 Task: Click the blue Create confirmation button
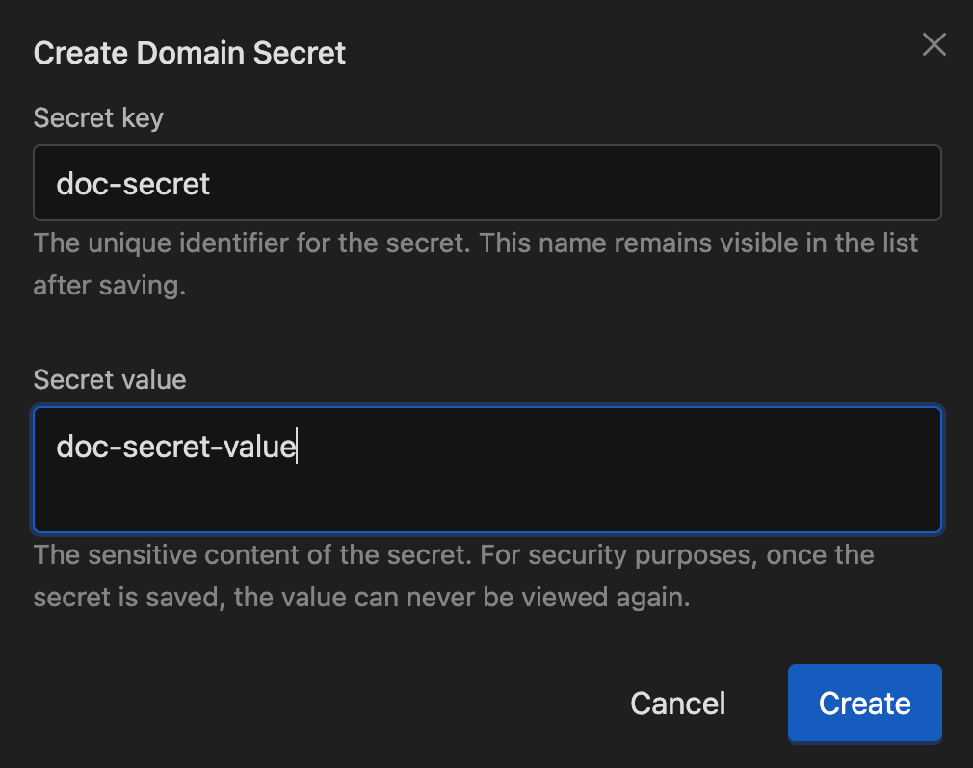click(864, 704)
